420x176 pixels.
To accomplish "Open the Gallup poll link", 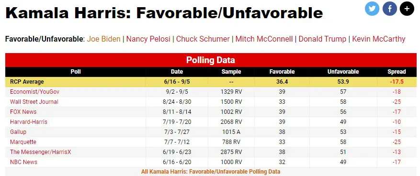I will tap(18, 132).
